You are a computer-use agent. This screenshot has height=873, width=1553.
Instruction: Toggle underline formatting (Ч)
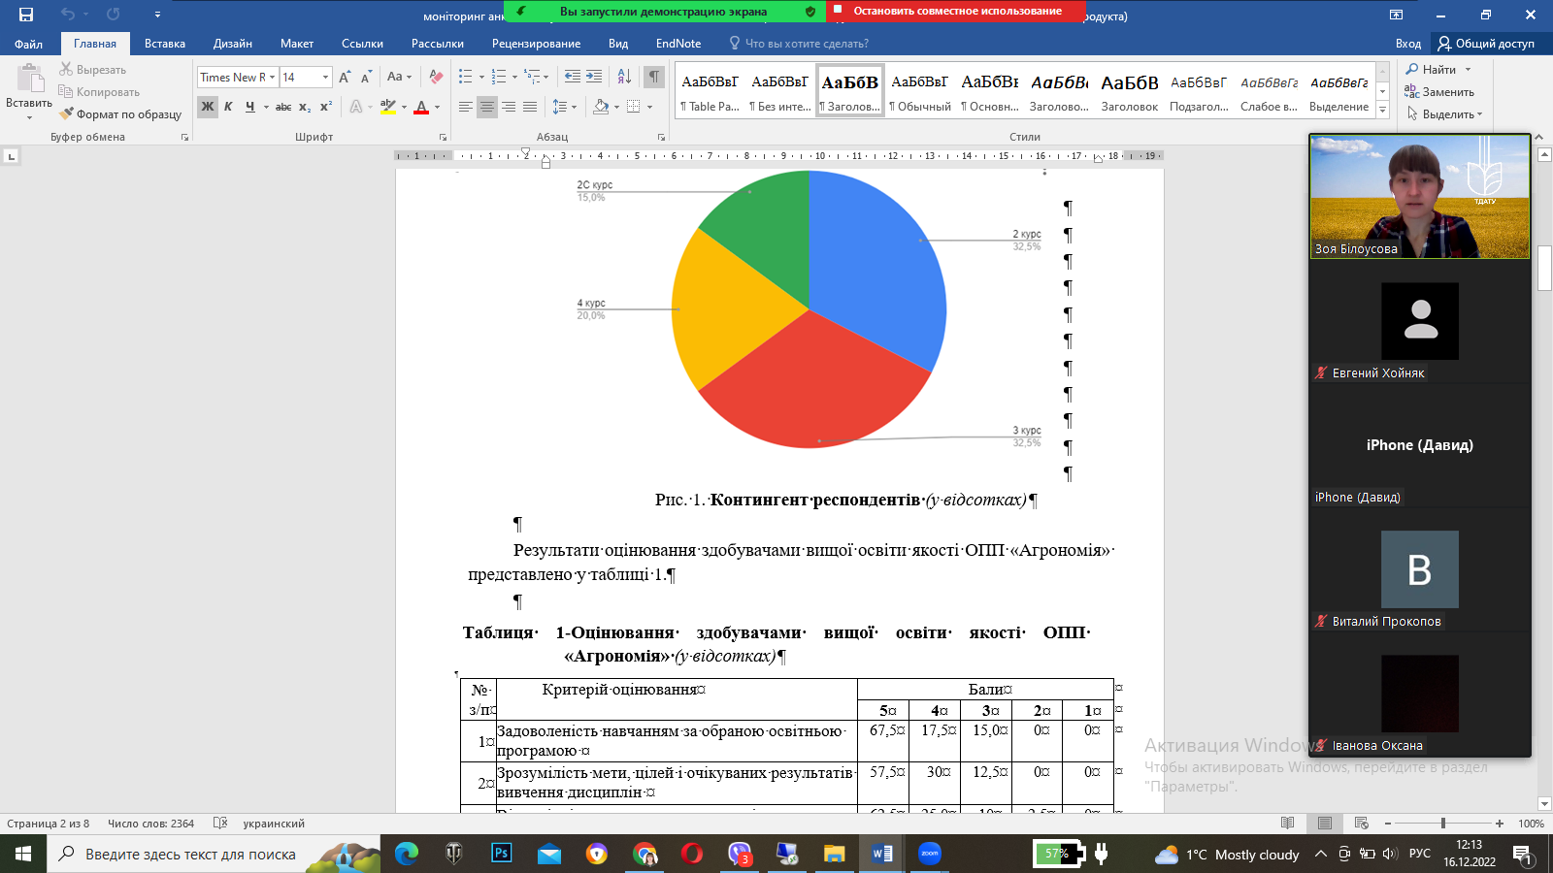(250, 107)
